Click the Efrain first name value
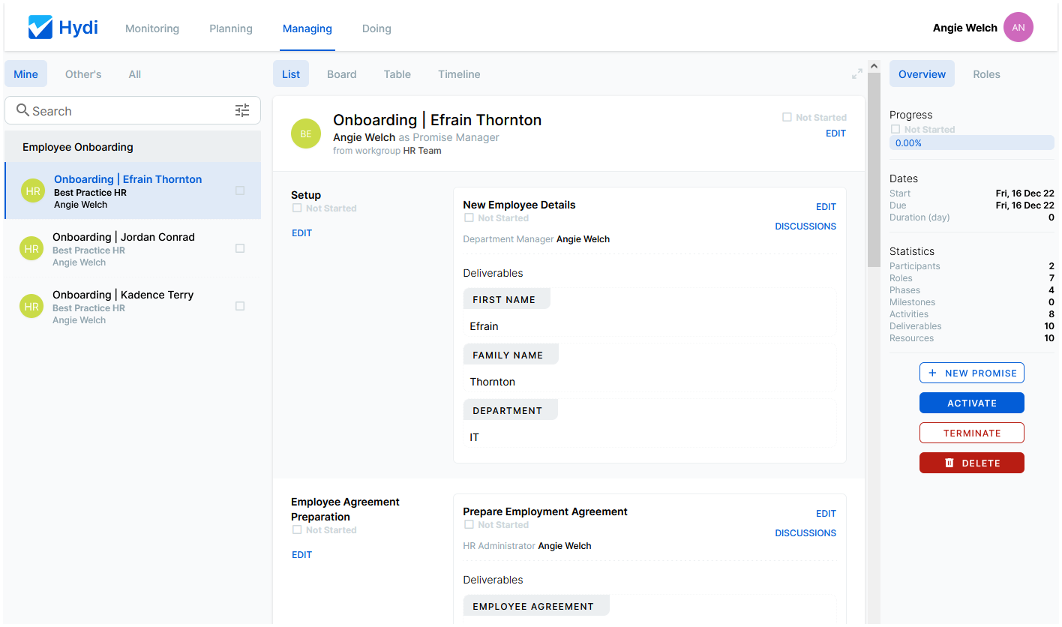 484,326
